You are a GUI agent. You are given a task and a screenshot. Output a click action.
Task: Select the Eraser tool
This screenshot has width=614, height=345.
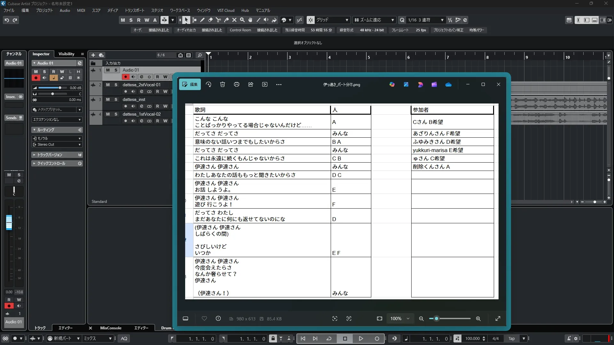[x=210, y=20]
